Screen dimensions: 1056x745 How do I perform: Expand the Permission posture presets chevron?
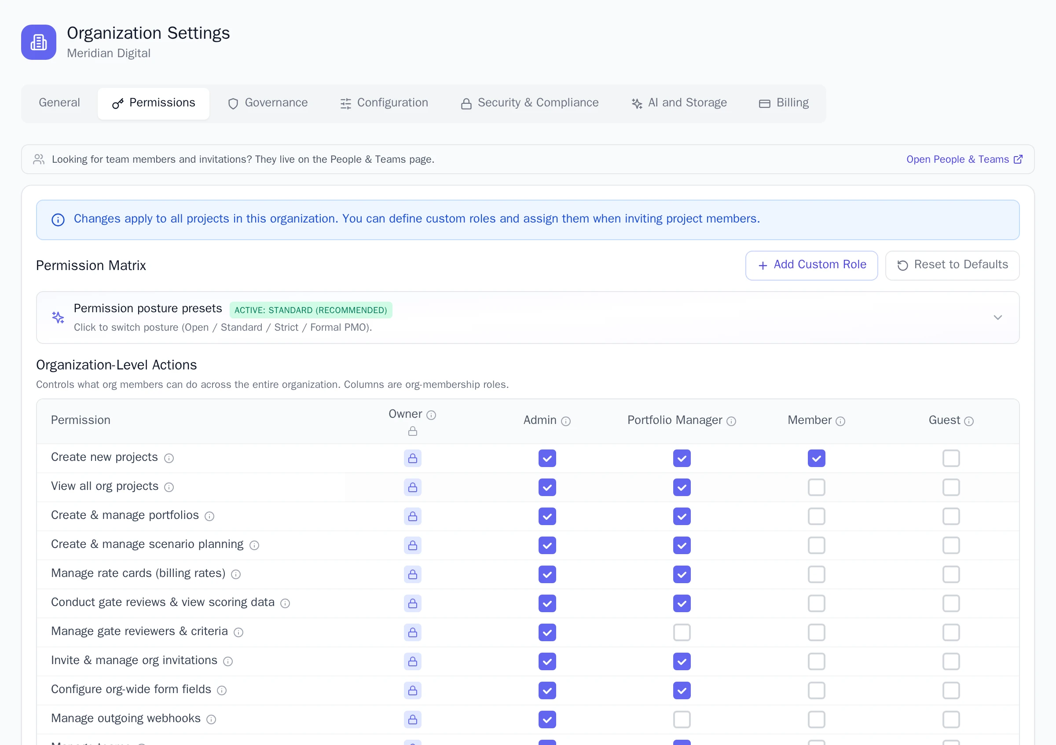[997, 318]
